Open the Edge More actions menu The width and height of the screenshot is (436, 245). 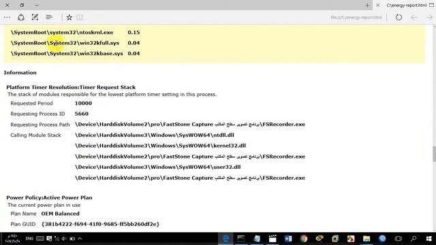[x=7, y=18]
